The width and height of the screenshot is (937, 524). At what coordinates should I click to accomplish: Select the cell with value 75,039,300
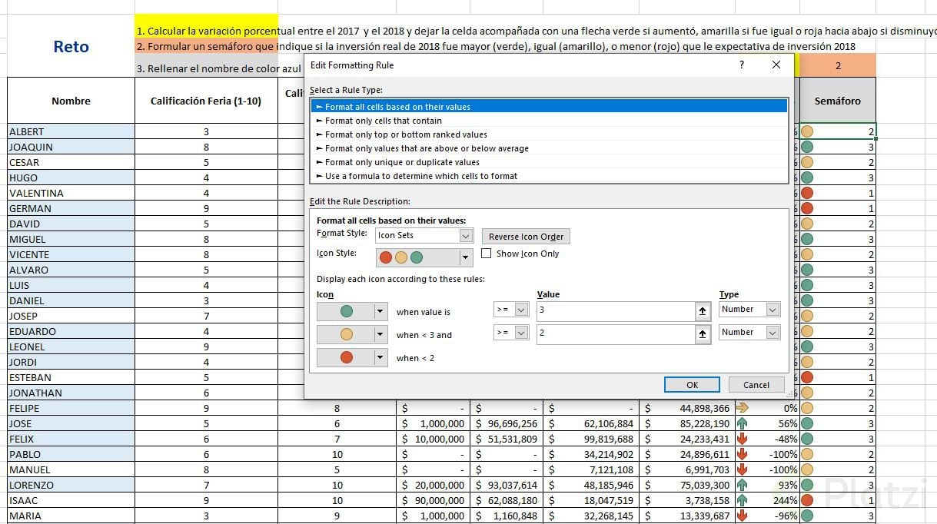[686, 485]
